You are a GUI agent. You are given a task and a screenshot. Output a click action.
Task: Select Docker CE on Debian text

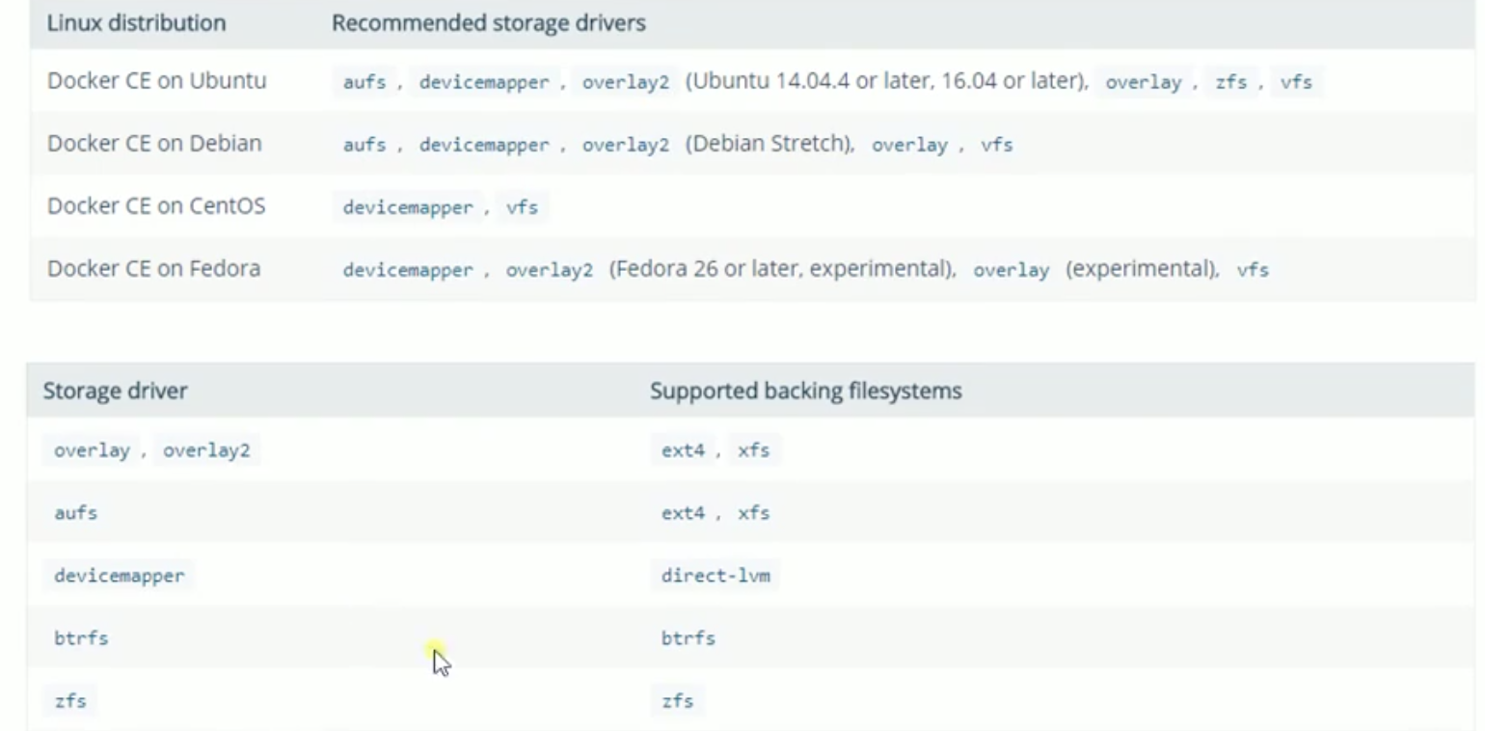coord(154,144)
